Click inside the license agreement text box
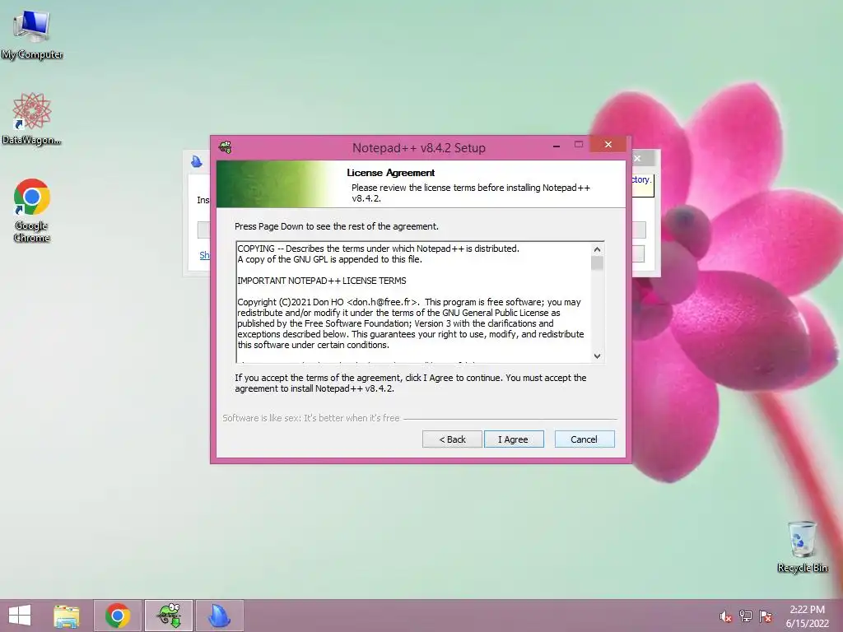Screen dimensions: 843x632 click(x=414, y=302)
